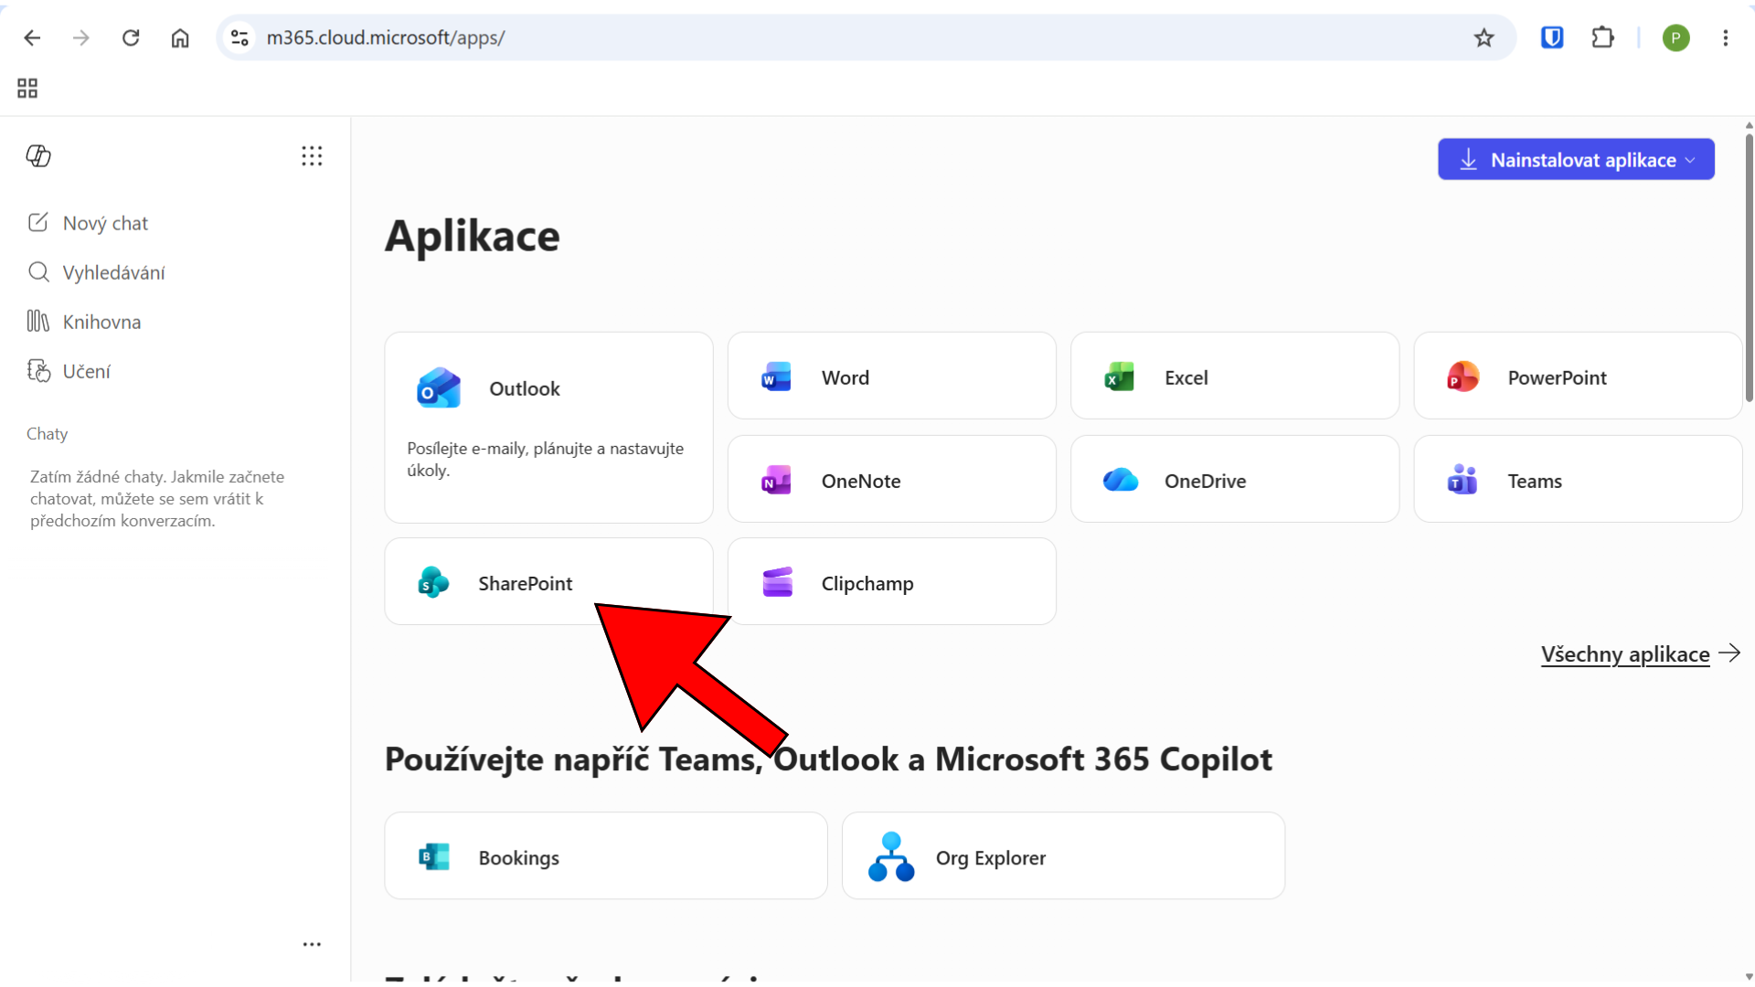Viewport: 1755px width, 987px height.
Task: Open the app launcher dots grid
Action: pos(312,156)
